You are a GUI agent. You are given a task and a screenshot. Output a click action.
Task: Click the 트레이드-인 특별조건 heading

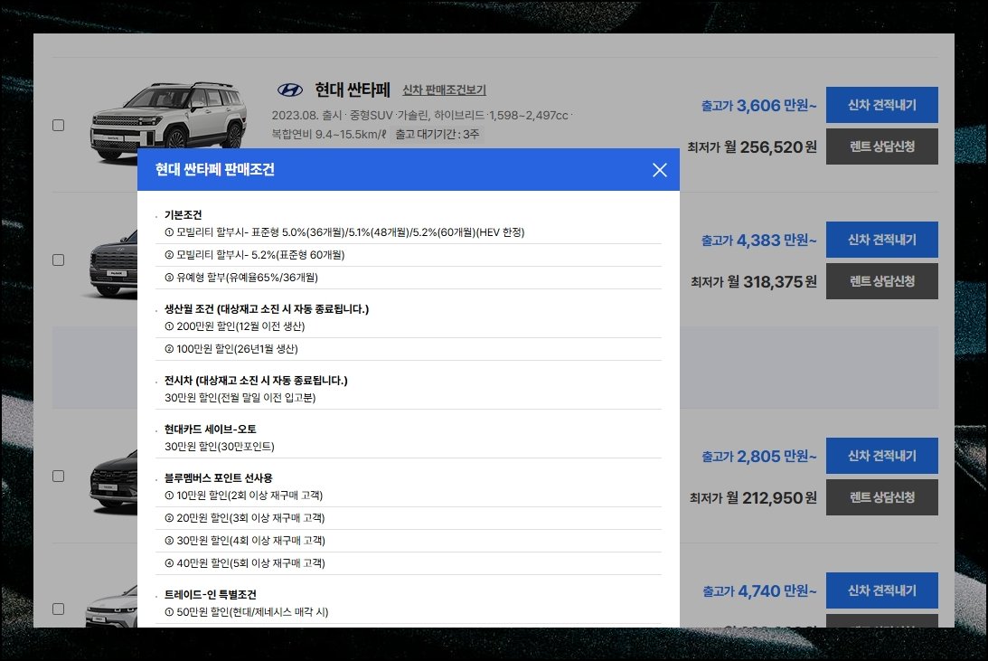click(x=211, y=595)
